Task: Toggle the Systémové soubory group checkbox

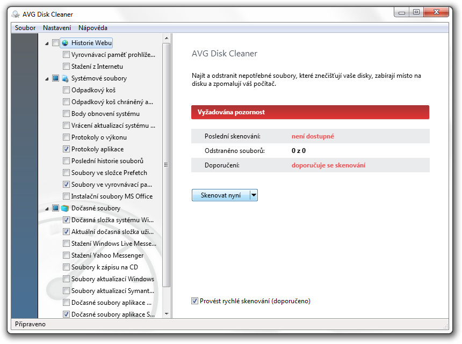Action: point(55,78)
